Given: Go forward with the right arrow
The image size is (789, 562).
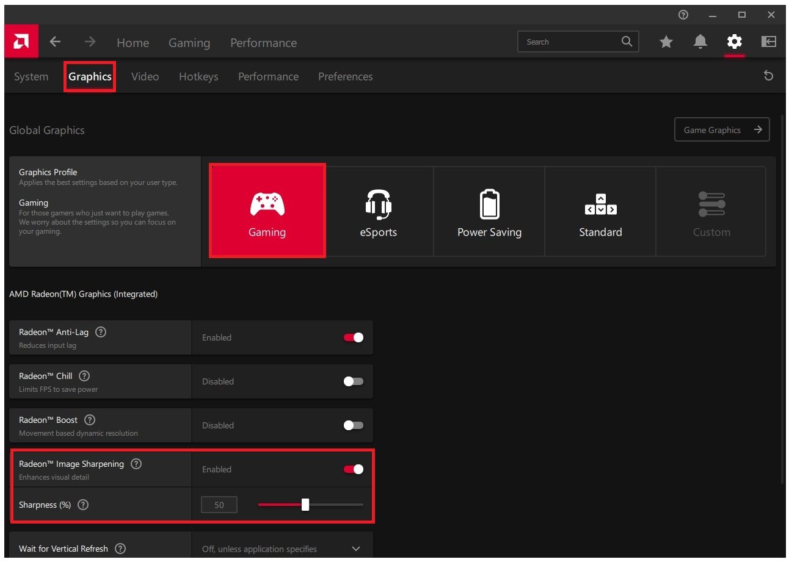Looking at the screenshot, I should 90,41.
